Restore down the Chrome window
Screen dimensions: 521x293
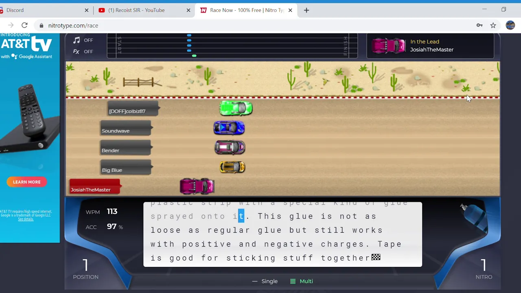[503, 9]
